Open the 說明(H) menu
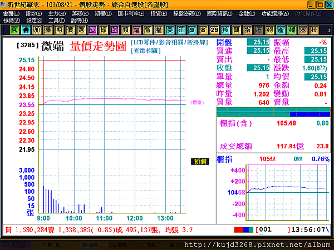 [80, 21]
